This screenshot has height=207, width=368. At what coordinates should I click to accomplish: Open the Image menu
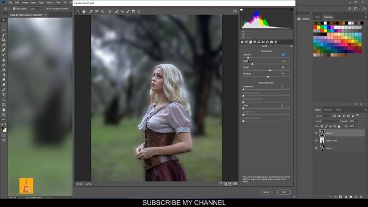point(25,2)
